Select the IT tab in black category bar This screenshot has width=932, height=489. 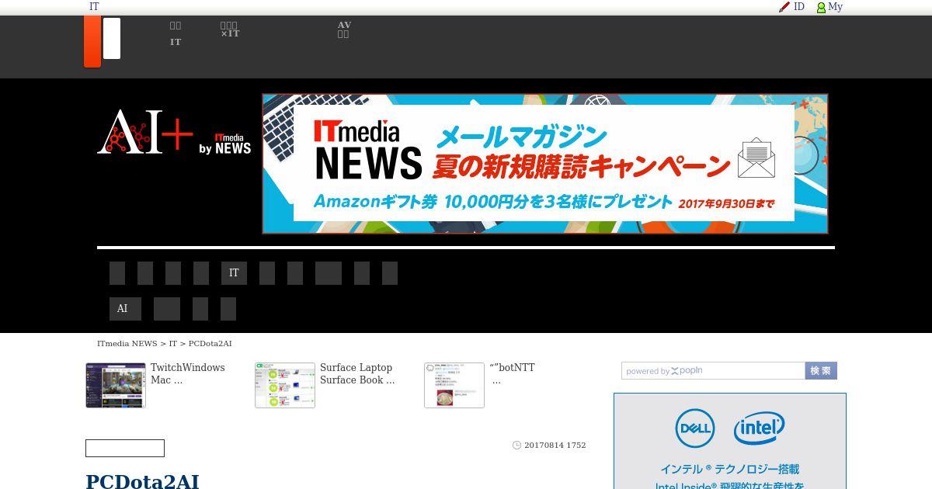pyautogui.click(x=234, y=273)
